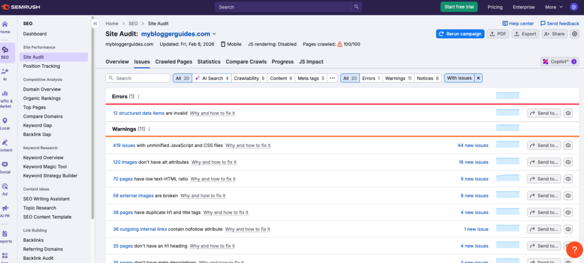Image resolution: width=584 pixels, height=263 pixels.
Task: Open Send to for structured data row
Action: click(544, 113)
